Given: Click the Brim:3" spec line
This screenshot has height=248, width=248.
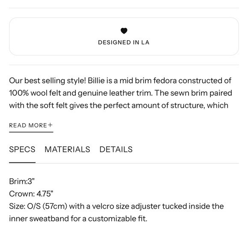Looking at the screenshot, I should [x=22, y=181].
